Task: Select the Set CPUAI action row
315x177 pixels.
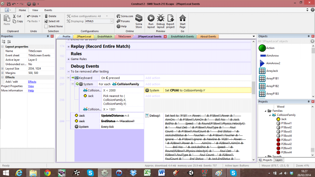Action: click(198, 90)
